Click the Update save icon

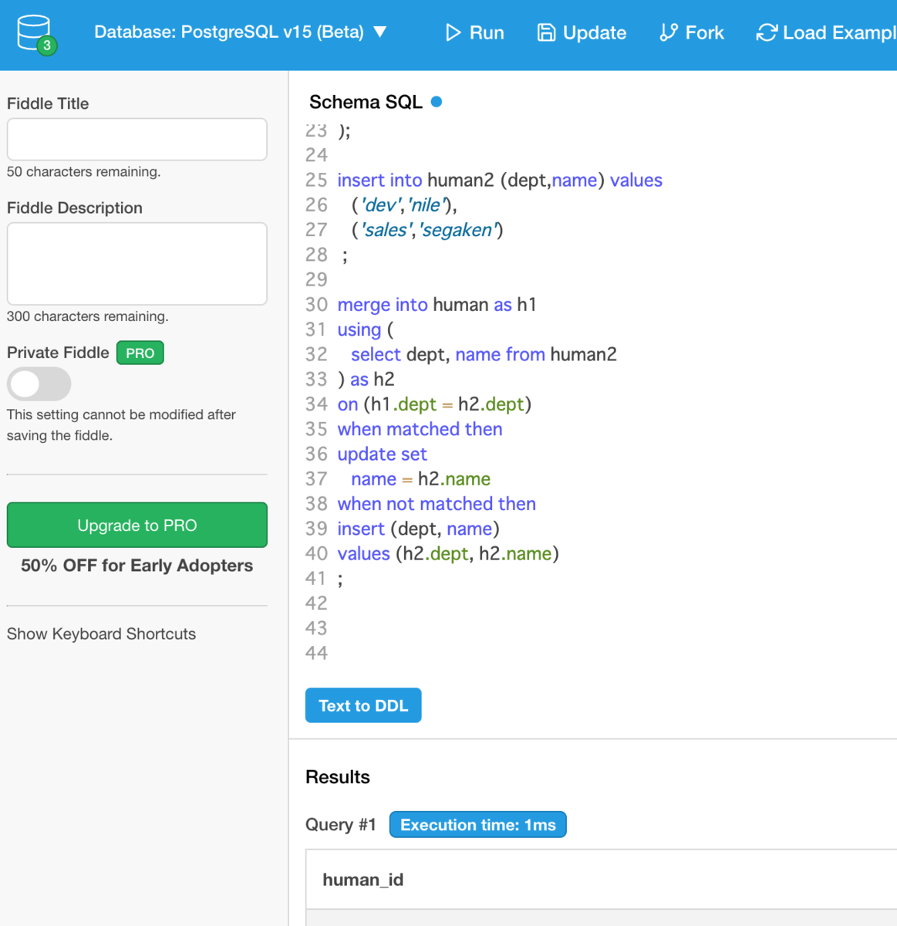pyautogui.click(x=548, y=32)
